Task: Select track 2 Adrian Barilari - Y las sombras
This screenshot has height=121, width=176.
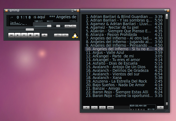Action: (x=124, y=20)
